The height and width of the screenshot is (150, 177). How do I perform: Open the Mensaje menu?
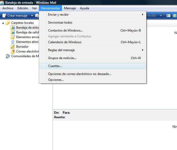[70, 8]
